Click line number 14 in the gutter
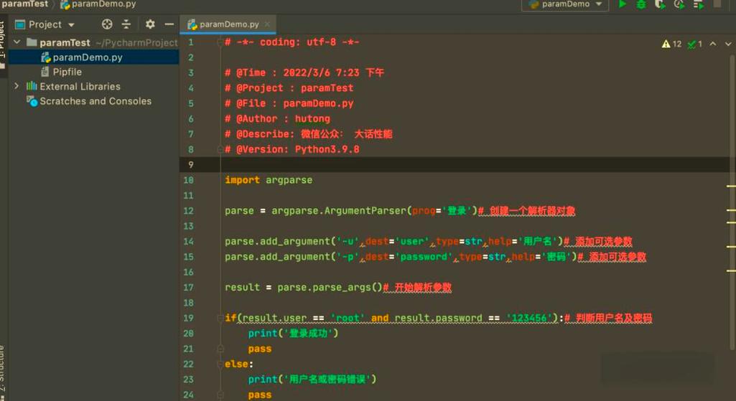This screenshot has width=736, height=401. 188,241
